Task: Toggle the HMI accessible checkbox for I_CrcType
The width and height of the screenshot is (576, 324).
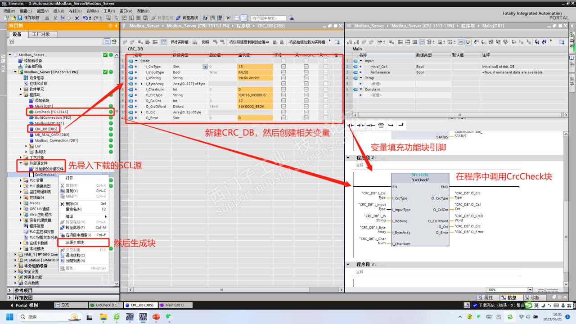Action: pos(306,67)
